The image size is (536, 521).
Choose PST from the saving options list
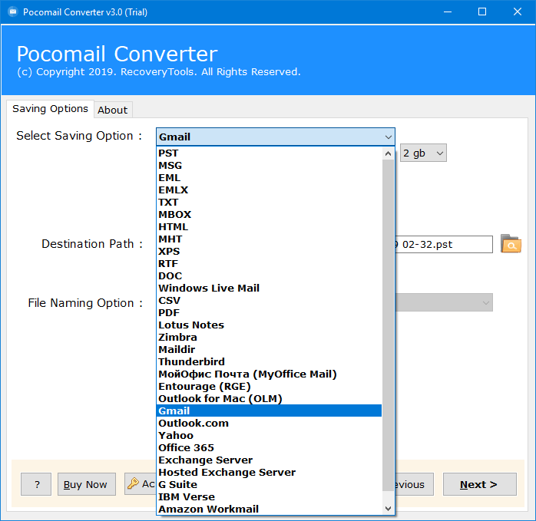(x=269, y=153)
